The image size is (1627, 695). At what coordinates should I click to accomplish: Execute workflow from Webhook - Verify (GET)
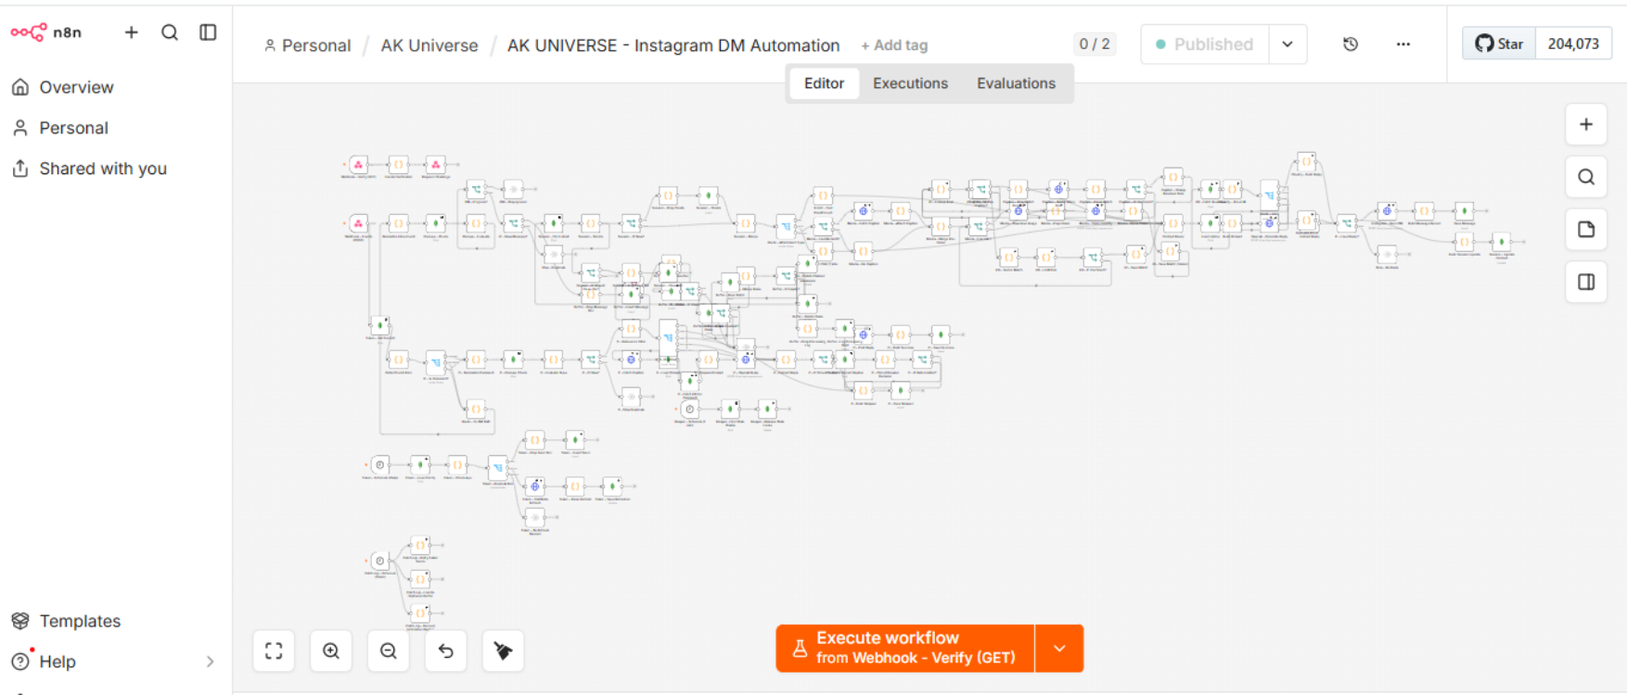click(905, 648)
